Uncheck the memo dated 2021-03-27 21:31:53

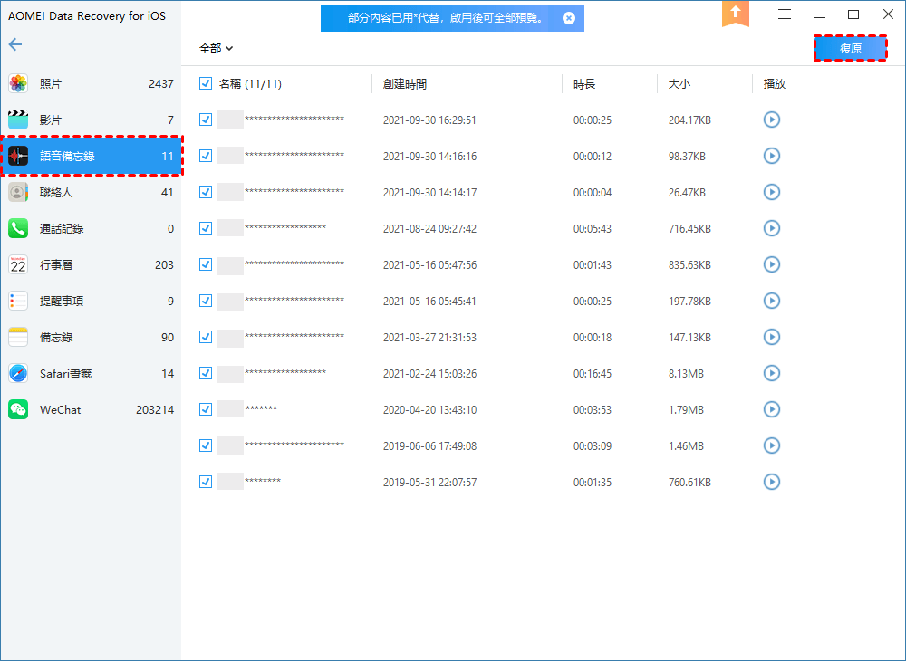206,337
